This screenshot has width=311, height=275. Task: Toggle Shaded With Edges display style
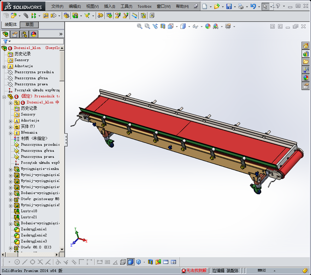click(x=131, y=262)
